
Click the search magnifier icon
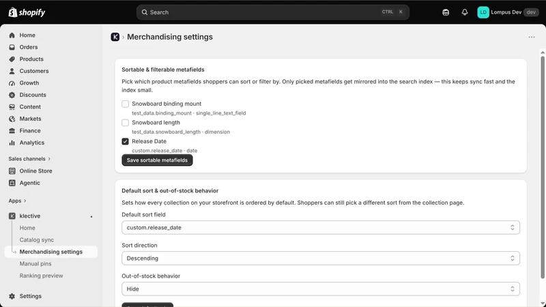(144, 12)
